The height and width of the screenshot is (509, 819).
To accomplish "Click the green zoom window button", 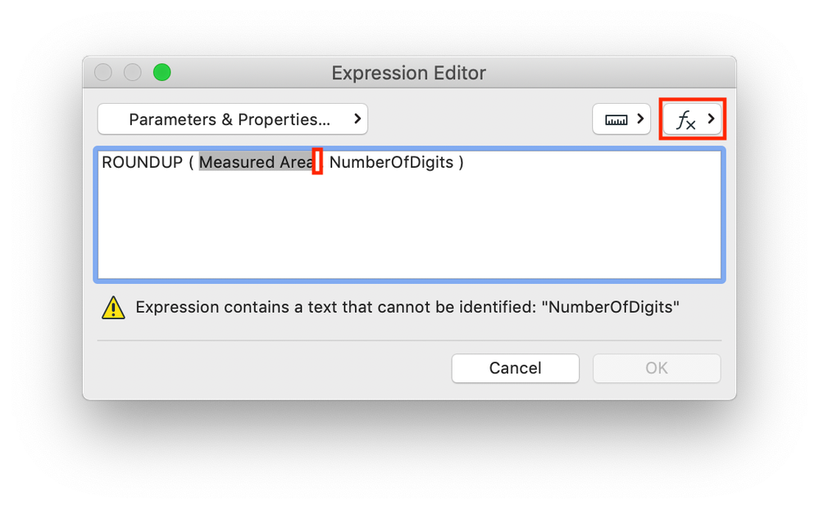I will (162, 73).
